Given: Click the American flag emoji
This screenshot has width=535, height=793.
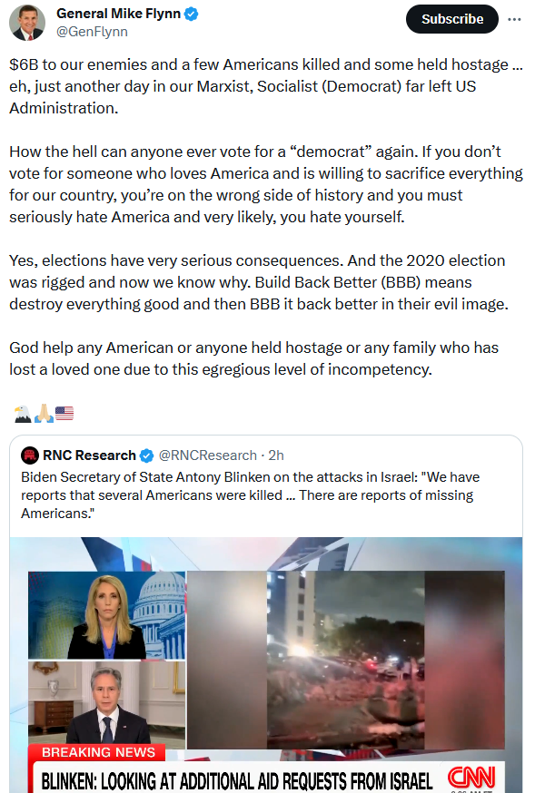Looking at the screenshot, I should (x=64, y=414).
